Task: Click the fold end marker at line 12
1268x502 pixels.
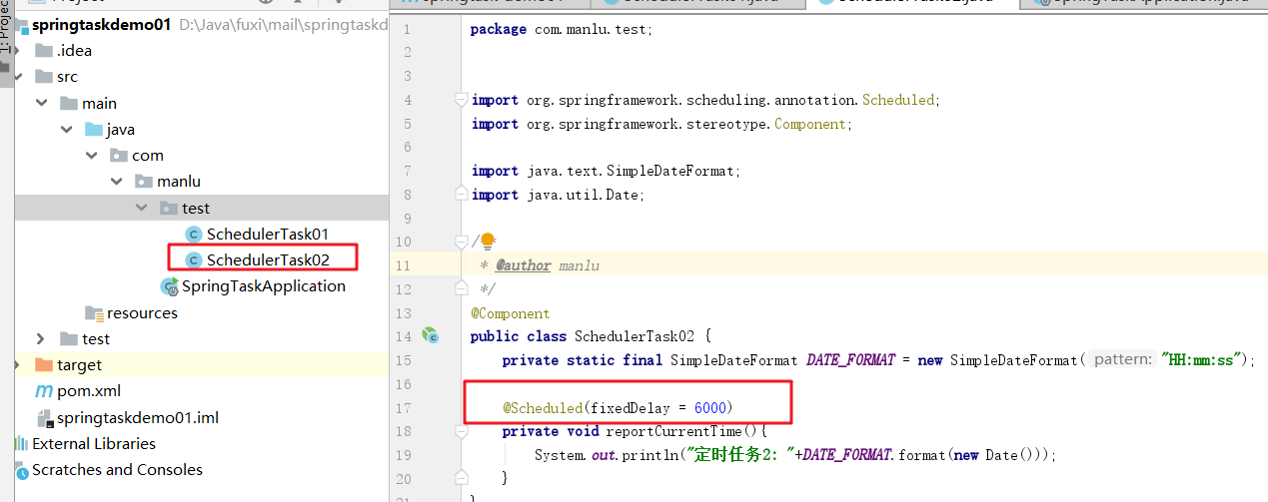Action: [x=461, y=289]
